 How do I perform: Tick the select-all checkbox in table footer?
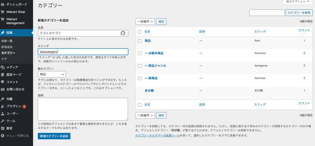[x=140, y=105]
